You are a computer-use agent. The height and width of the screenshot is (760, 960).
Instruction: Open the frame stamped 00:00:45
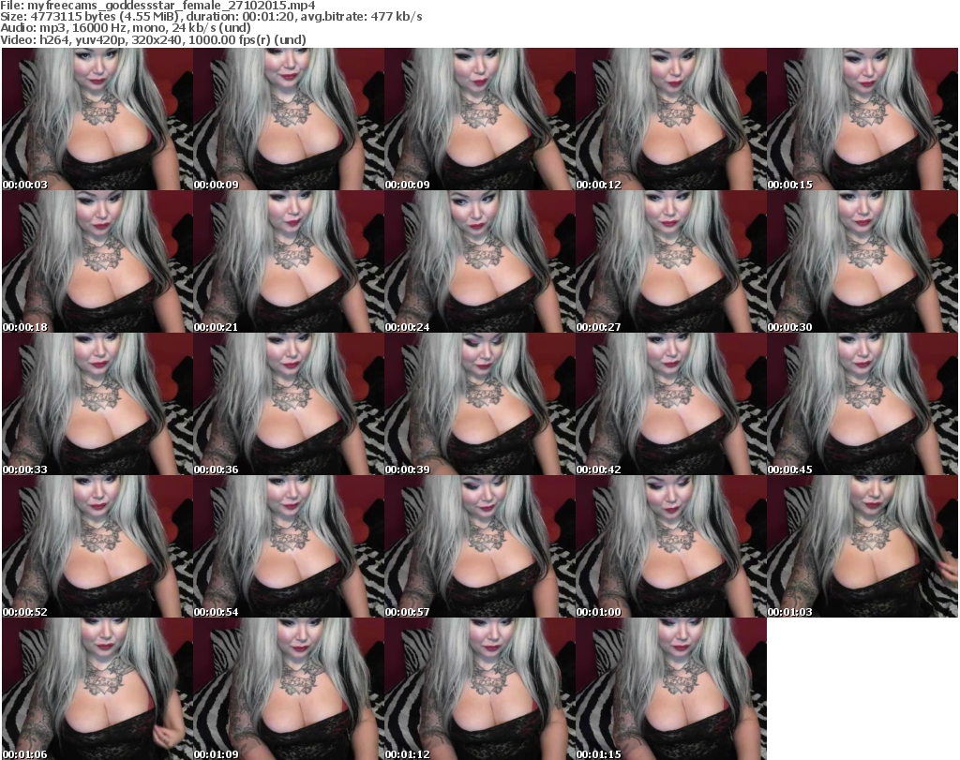[x=862, y=405]
